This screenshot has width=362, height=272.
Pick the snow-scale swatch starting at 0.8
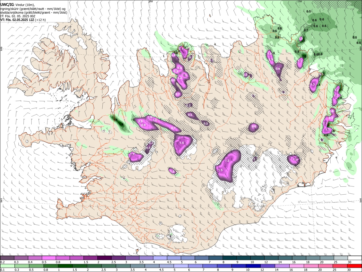[63, 258]
